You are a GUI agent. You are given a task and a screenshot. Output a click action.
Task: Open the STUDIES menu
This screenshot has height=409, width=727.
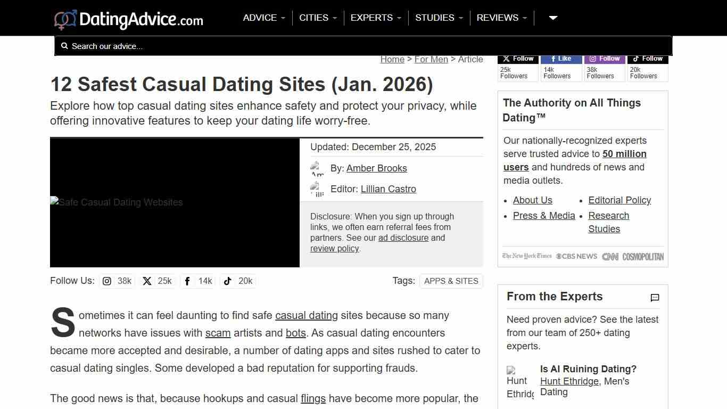(x=439, y=18)
